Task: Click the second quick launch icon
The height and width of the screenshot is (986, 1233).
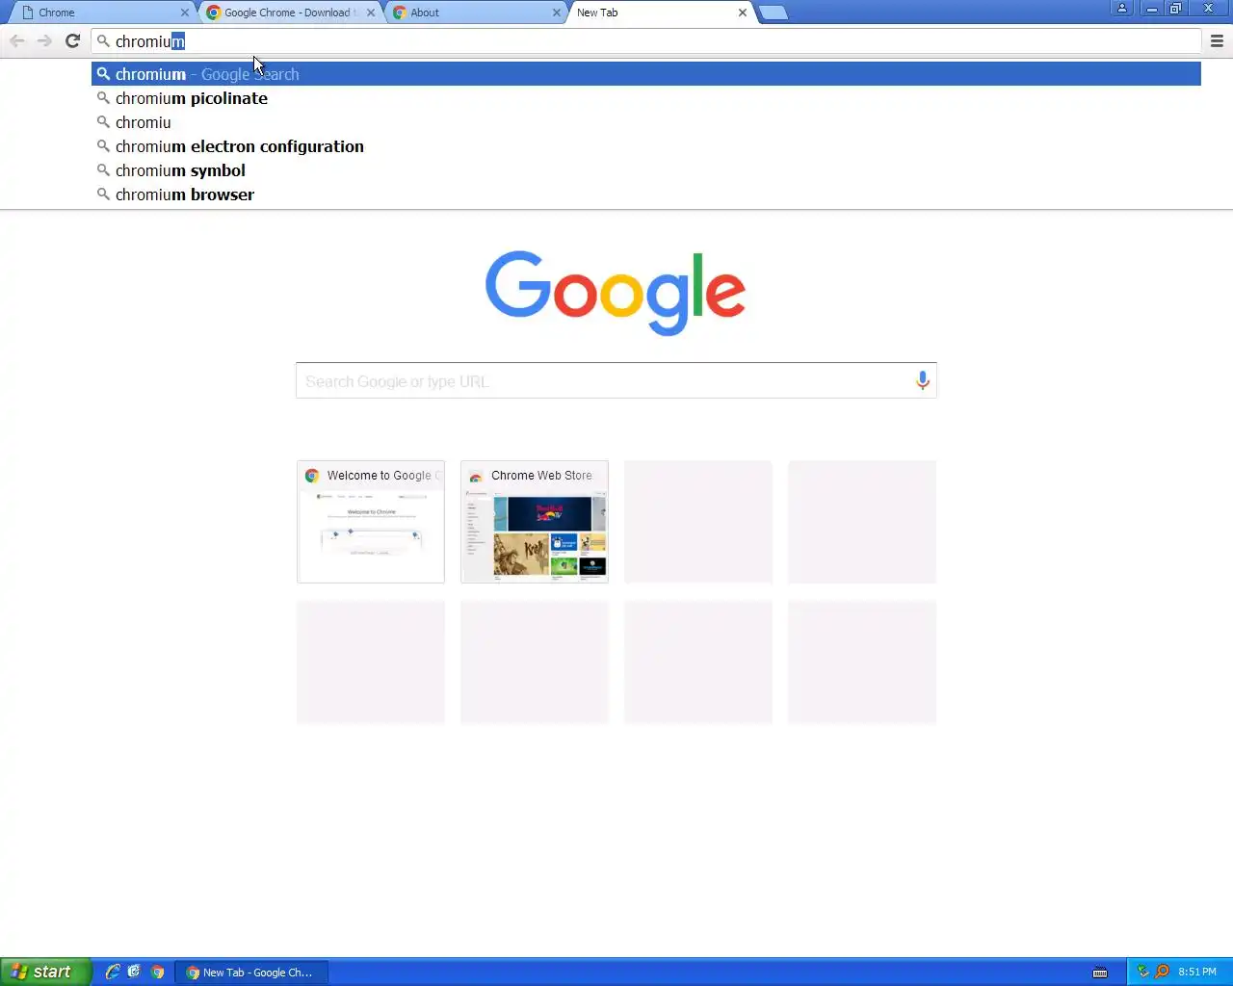Action: (x=134, y=972)
